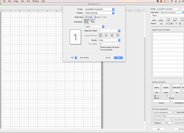Click the plus zoom icon beside Magnify

point(176,23)
